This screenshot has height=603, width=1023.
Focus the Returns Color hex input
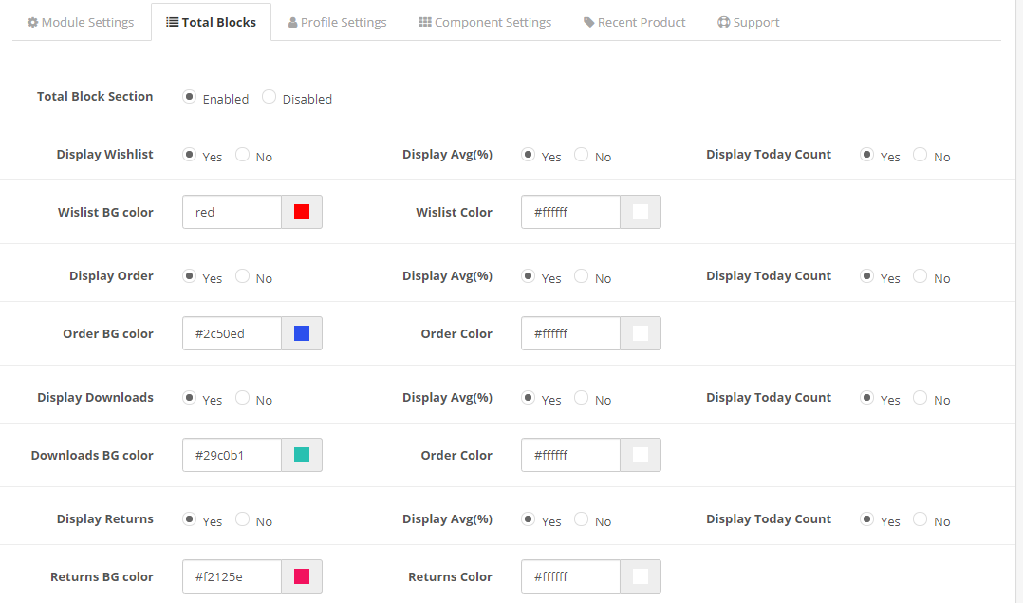point(570,576)
